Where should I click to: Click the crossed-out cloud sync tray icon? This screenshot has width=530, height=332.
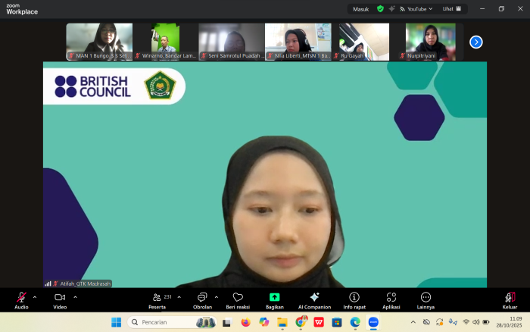(426, 322)
